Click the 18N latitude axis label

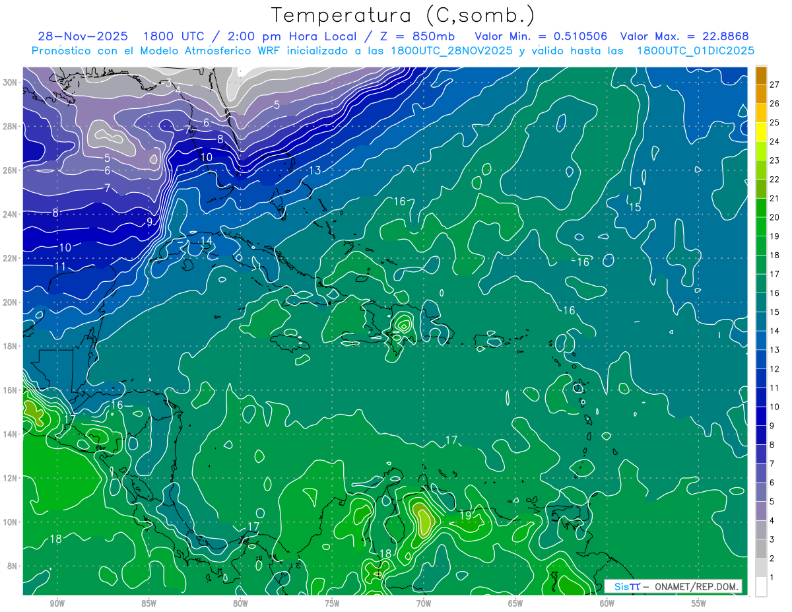[10, 346]
